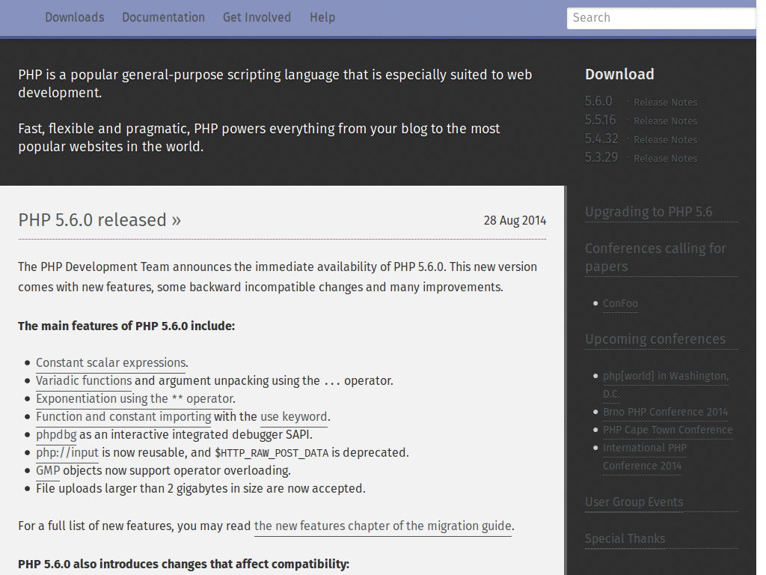Open Function and constant importing link
This screenshot has height=575, width=766.
123,417
